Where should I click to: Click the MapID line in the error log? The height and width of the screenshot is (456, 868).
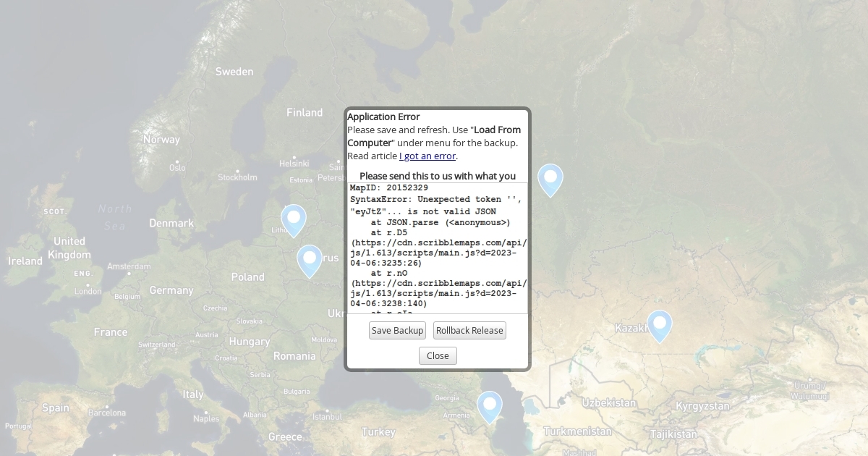(x=389, y=188)
